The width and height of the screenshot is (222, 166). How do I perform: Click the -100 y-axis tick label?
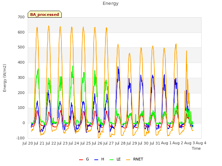[20, 138]
